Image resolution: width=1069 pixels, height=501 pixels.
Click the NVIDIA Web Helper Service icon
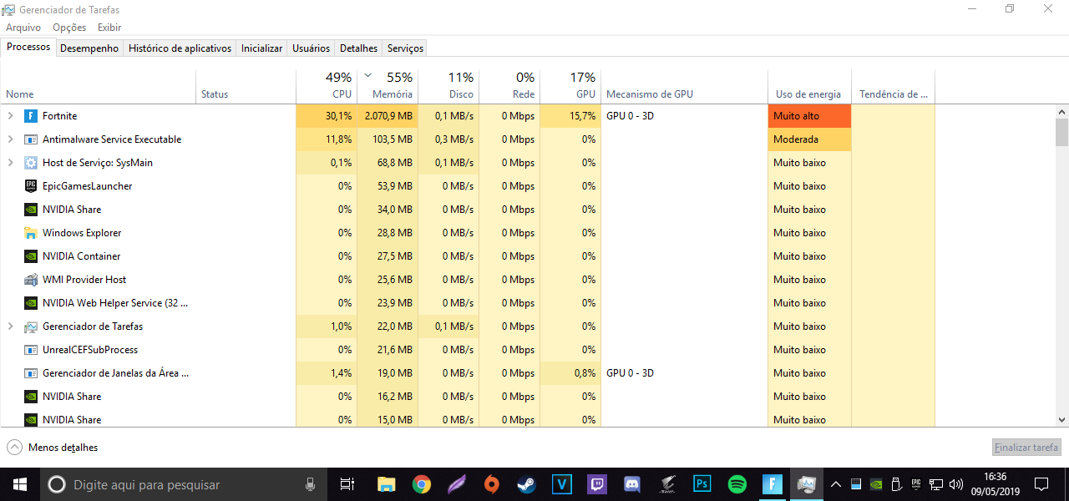click(x=31, y=303)
